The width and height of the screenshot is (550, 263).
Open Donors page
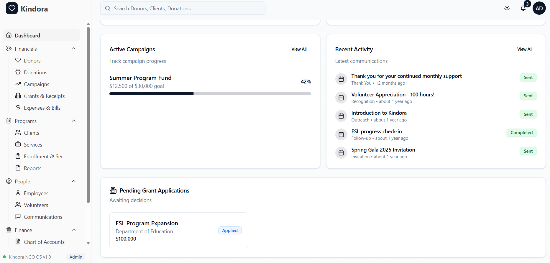coord(32,60)
